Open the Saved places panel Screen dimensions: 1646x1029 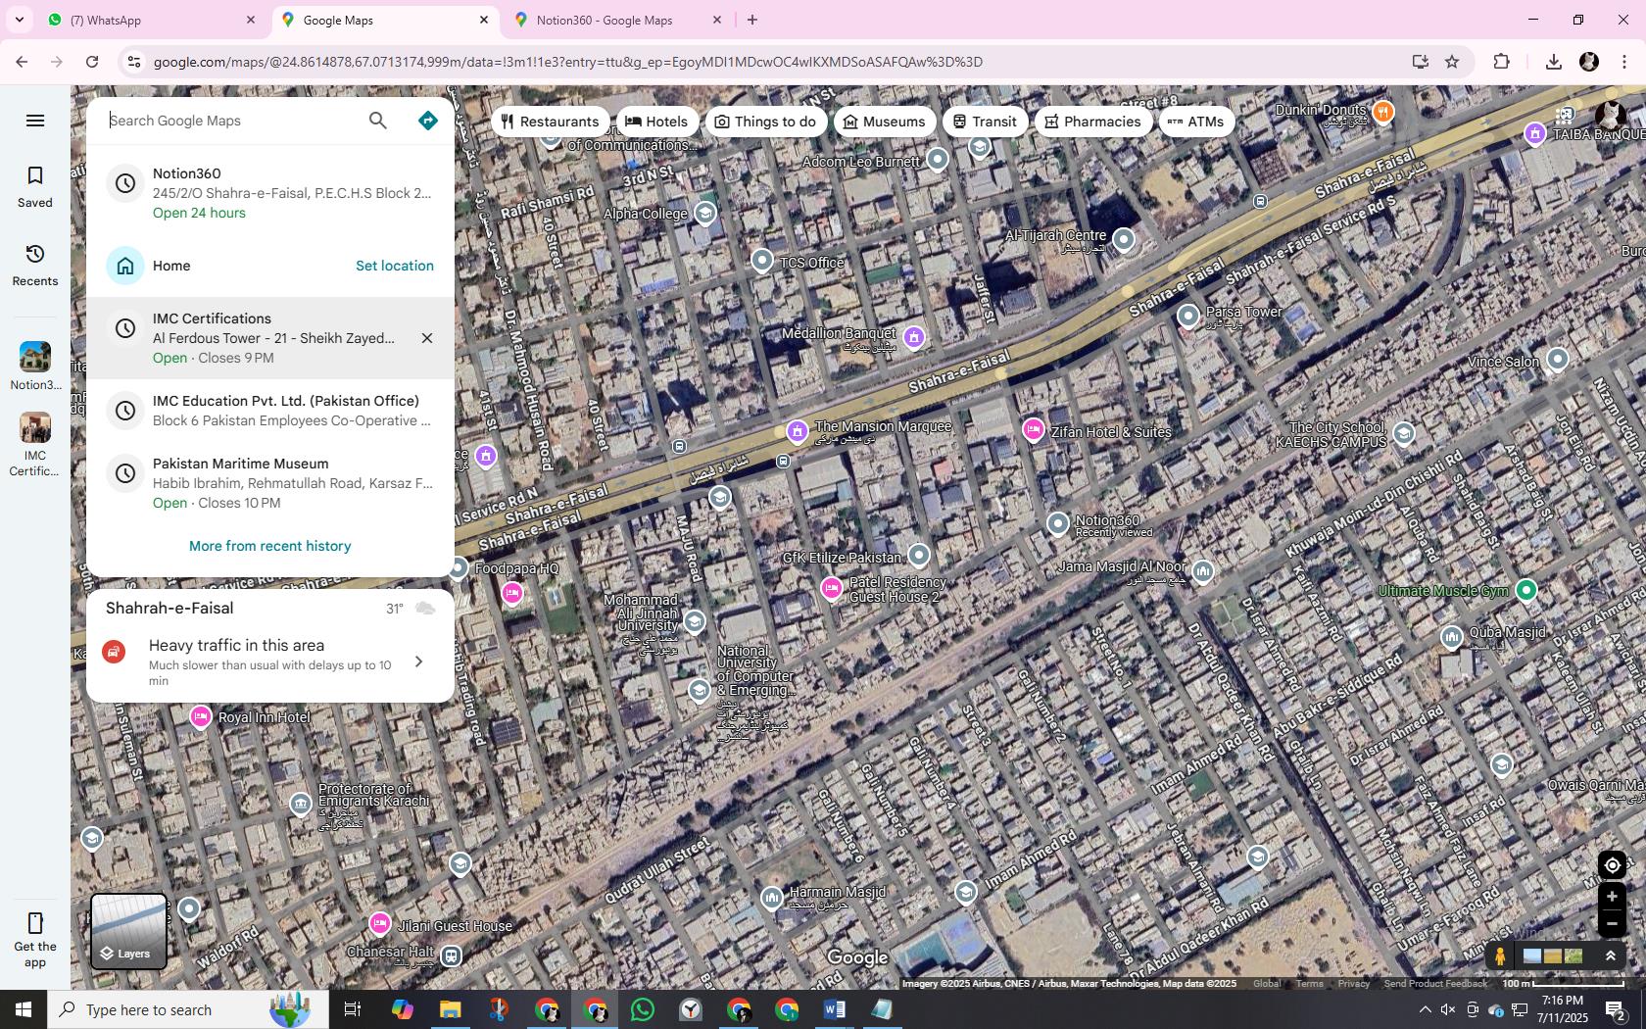click(x=35, y=186)
